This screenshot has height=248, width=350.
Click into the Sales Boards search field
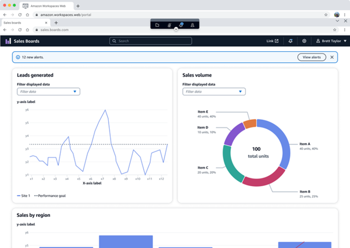[x=151, y=41]
